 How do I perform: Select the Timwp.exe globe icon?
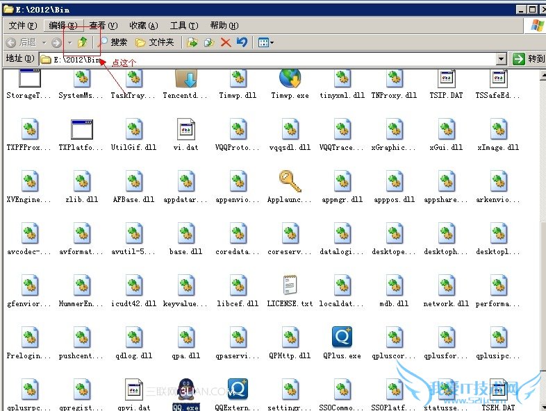click(x=290, y=78)
